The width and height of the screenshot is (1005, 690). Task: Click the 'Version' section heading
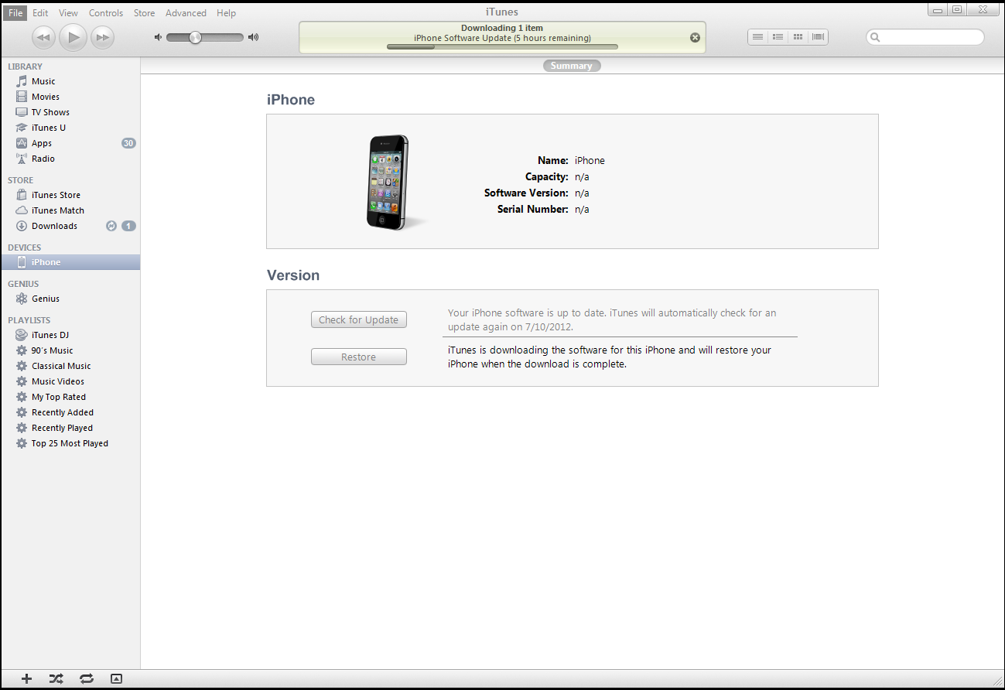[293, 275]
